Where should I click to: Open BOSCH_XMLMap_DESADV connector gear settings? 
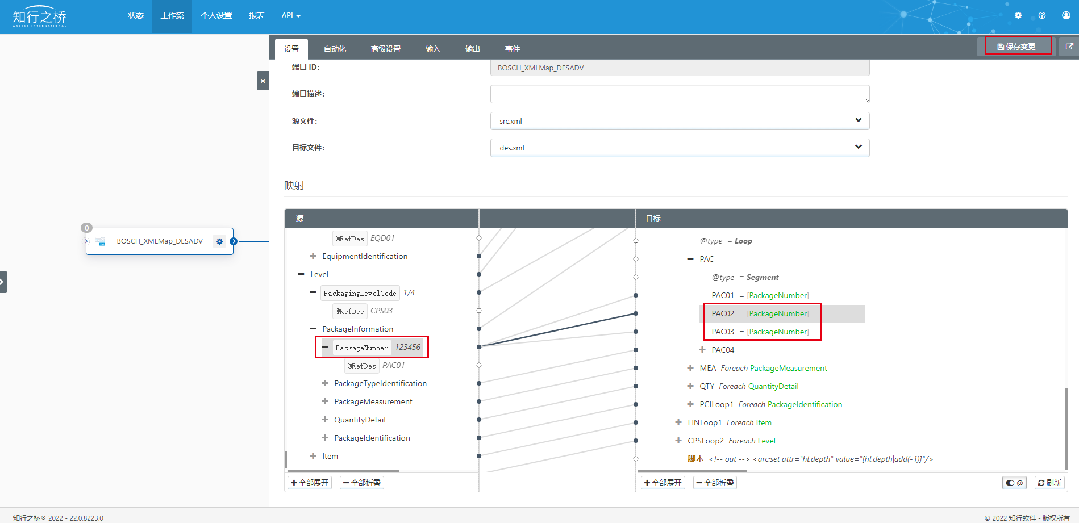tap(219, 241)
